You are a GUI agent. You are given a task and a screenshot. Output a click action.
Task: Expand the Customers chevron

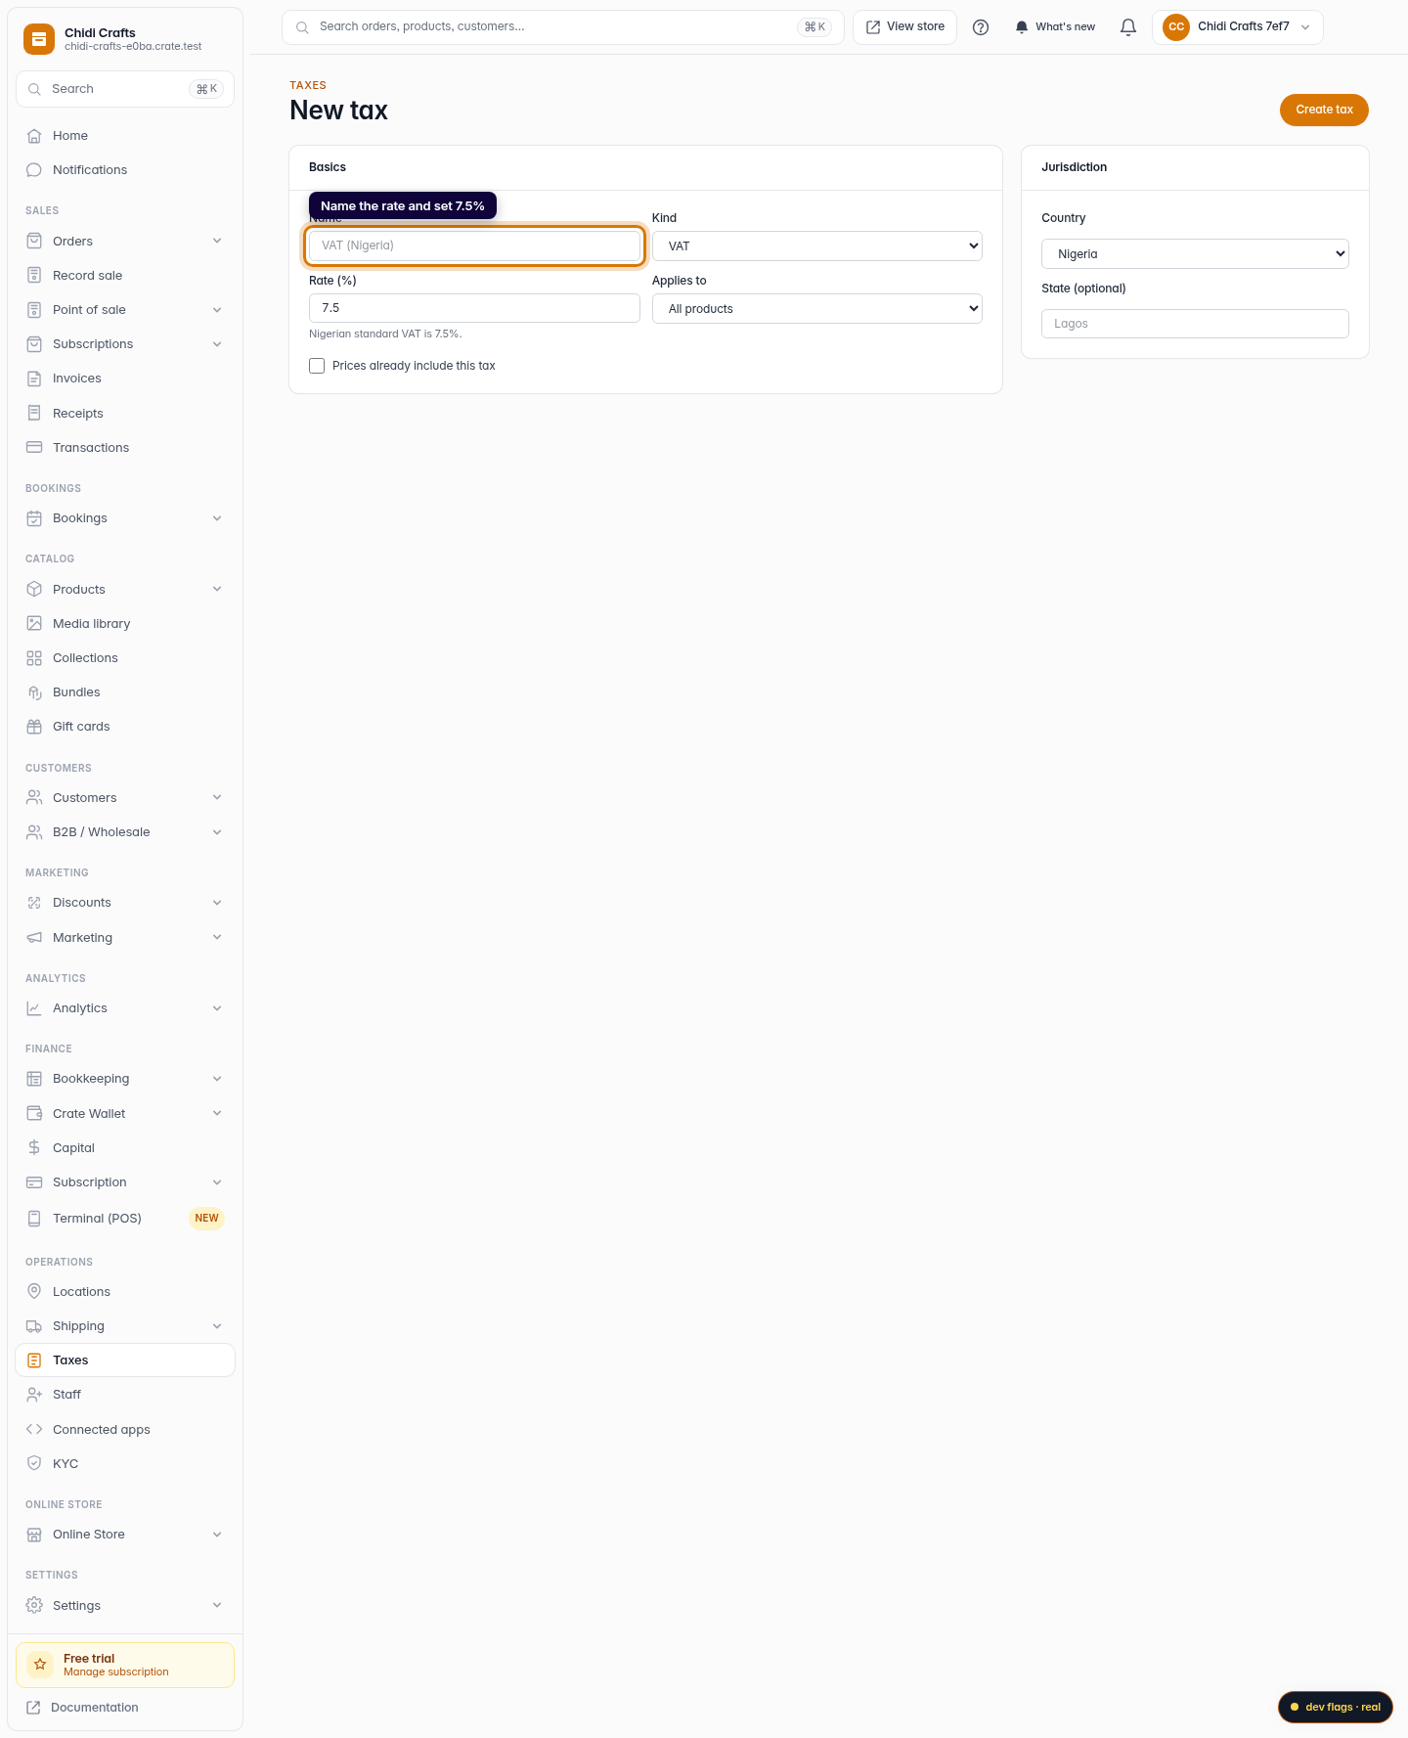(x=217, y=798)
